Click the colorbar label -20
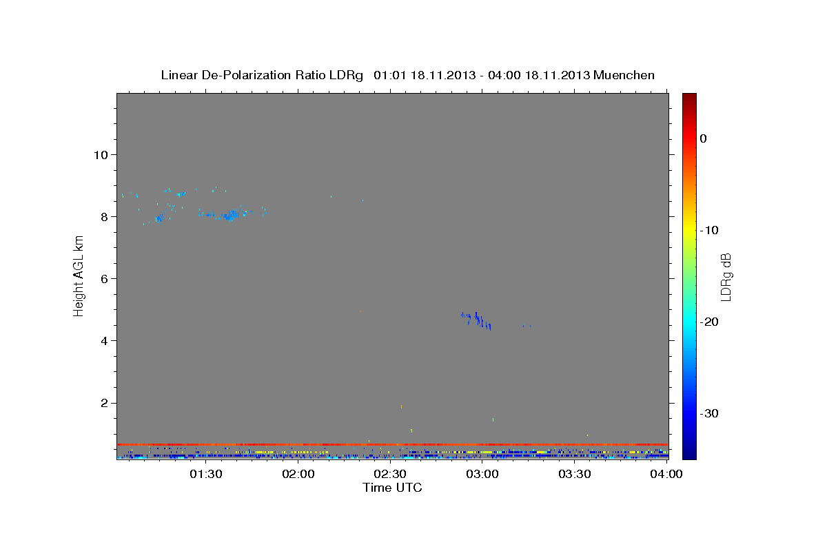Image resolution: width=827 pixels, height=551 pixels. pos(710,322)
